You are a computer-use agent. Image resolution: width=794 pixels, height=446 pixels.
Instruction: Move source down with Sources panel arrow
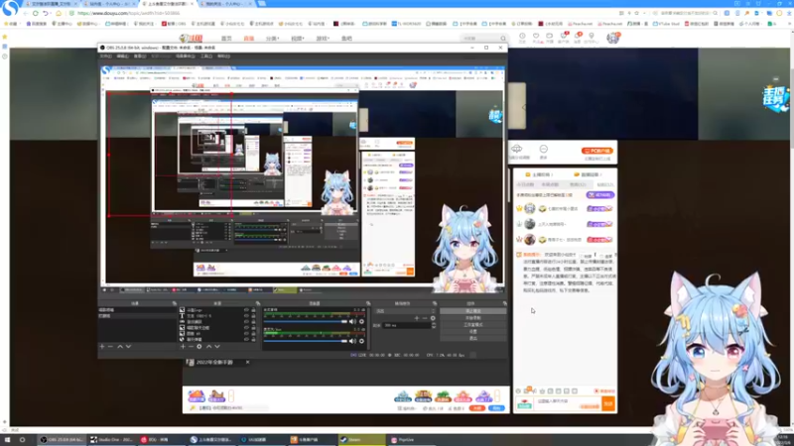pyautogui.click(x=217, y=347)
